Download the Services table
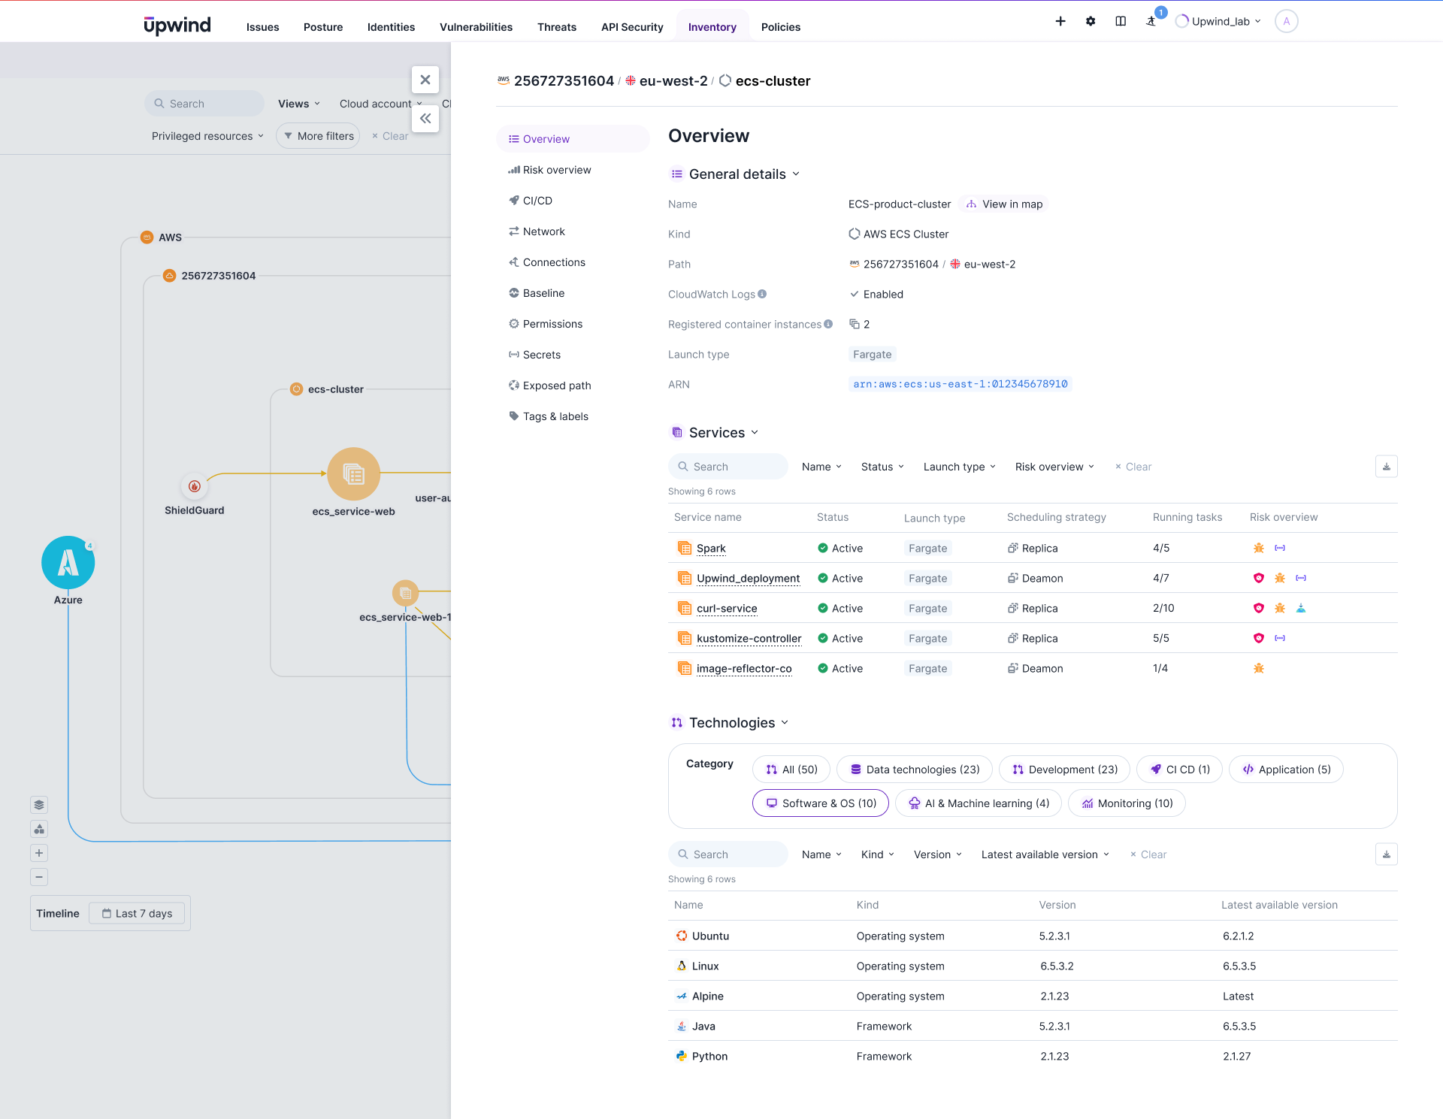1443x1119 pixels. (x=1386, y=467)
